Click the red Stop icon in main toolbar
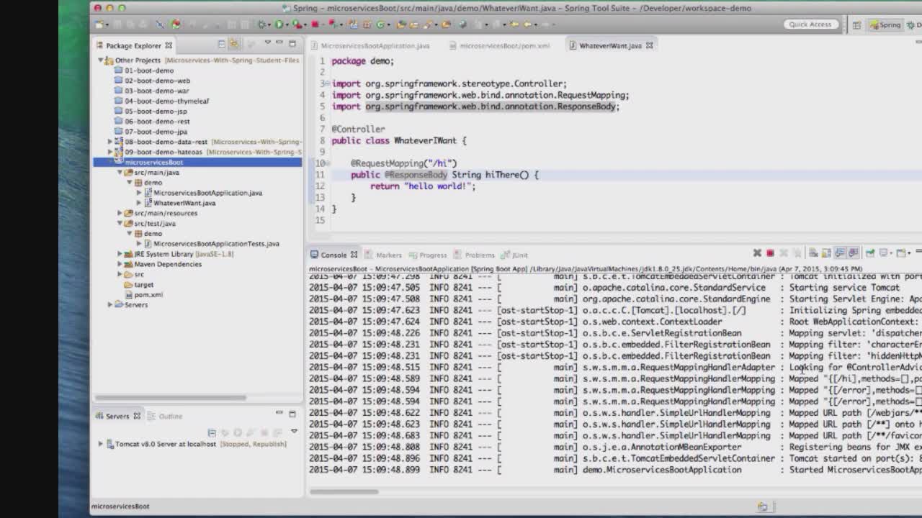Viewport: 922px width, 518px height. click(x=314, y=24)
